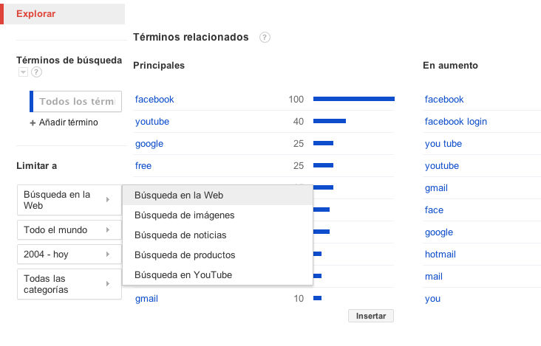Viewport: 541px width, 346px height.
Task: Click the Todos los términos input field
Action: 76,102
